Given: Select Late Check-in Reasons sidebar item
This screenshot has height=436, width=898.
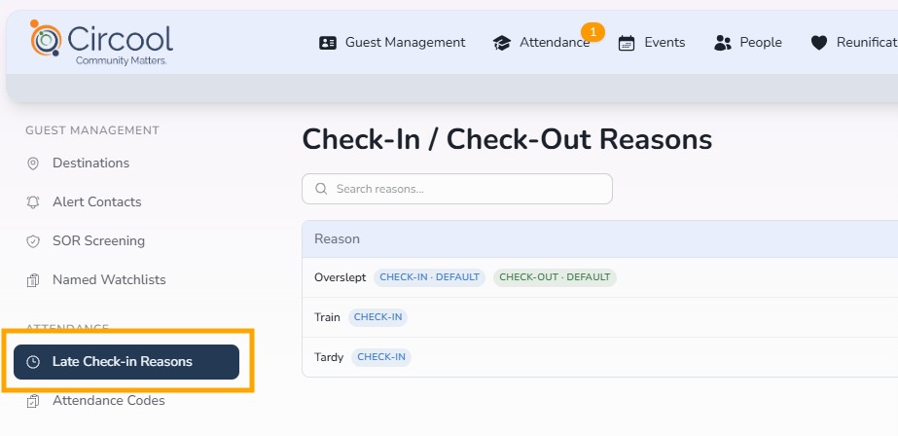Looking at the screenshot, I should coord(126,362).
